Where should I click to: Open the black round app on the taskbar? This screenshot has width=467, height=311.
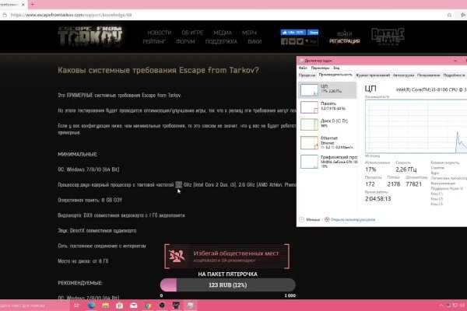click(162, 306)
